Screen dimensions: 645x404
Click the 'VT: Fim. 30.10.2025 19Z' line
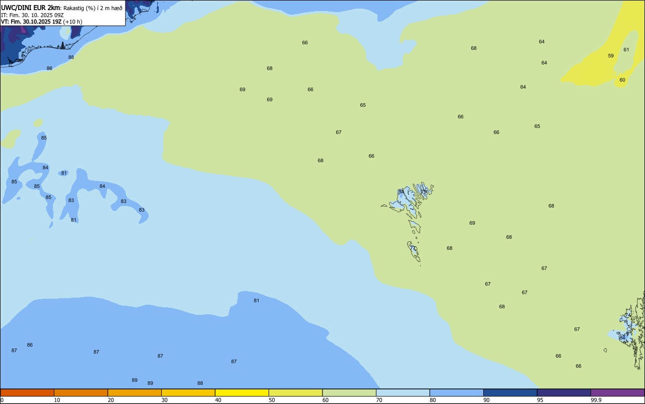(x=31, y=22)
